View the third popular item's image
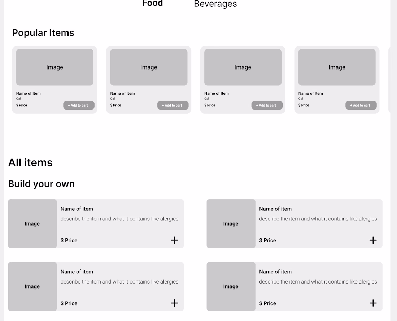 (x=243, y=67)
